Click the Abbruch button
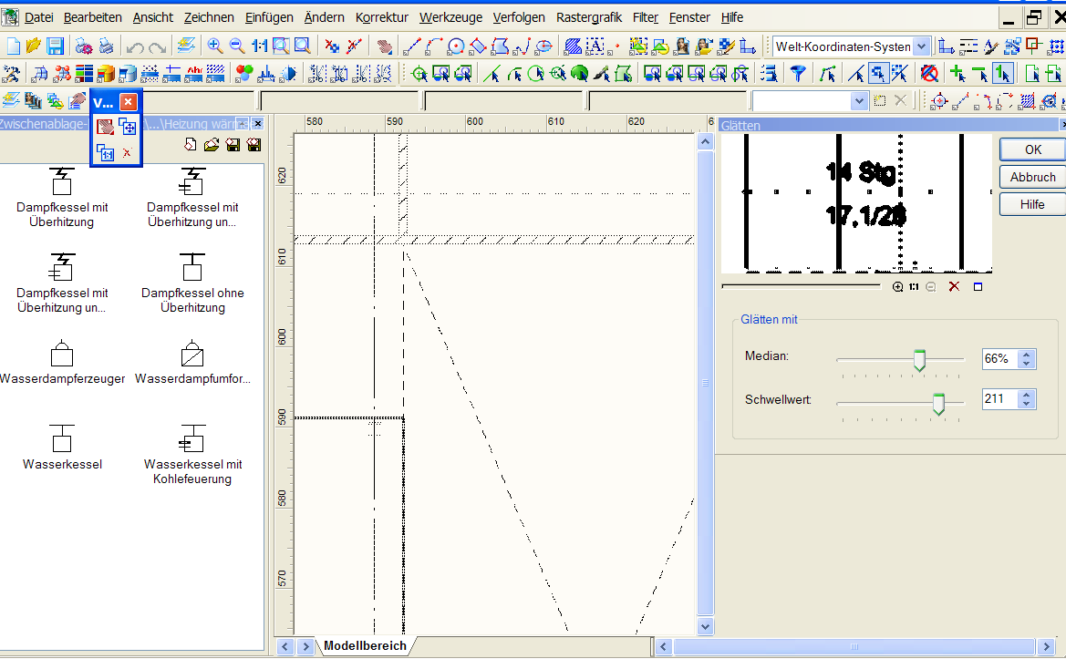 point(1032,177)
